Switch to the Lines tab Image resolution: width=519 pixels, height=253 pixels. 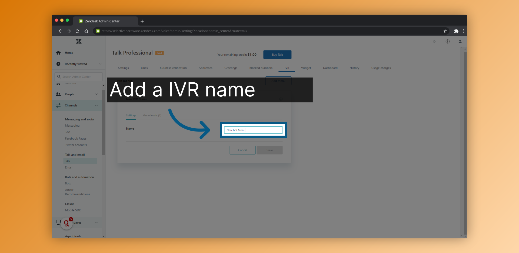[144, 68]
